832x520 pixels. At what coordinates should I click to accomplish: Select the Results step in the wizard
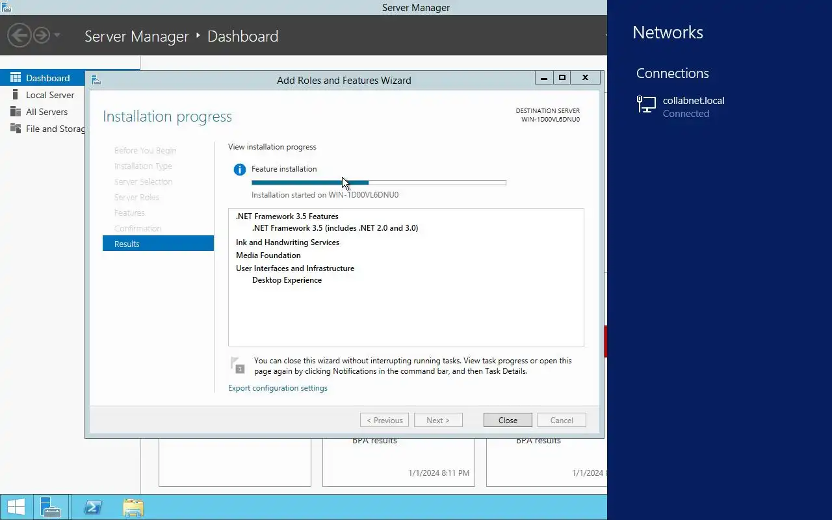point(158,244)
